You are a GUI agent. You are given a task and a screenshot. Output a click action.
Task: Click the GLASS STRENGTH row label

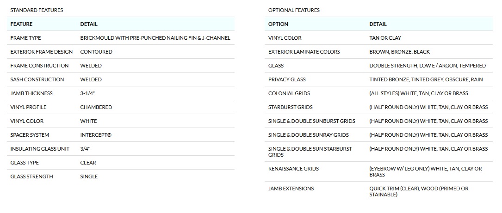31,176
